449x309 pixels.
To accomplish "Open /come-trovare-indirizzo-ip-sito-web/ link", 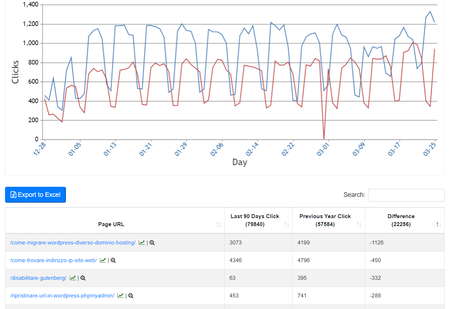I will point(54,260).
